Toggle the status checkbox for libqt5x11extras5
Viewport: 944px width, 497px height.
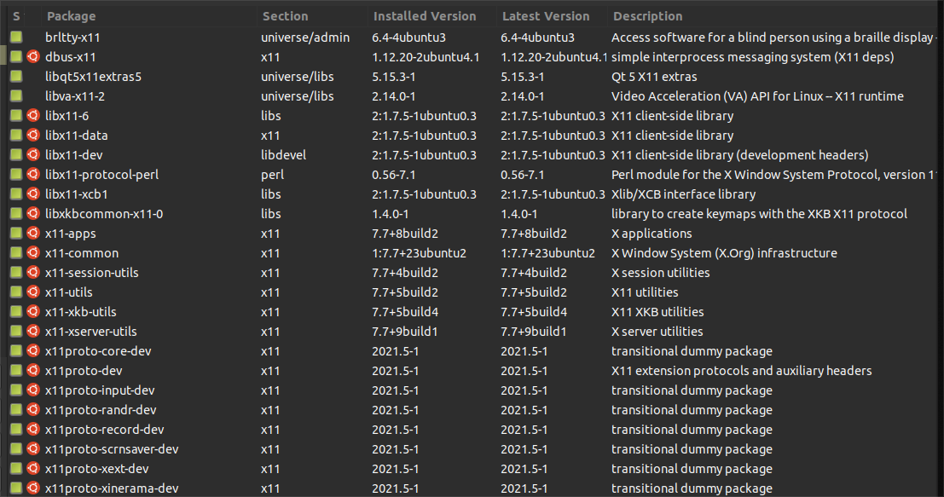(16, 77)
